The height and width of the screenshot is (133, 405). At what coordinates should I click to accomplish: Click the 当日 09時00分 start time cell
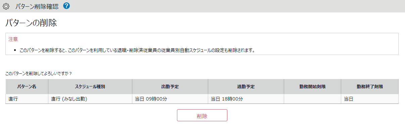pyautogui.click(x=170, y=99)
